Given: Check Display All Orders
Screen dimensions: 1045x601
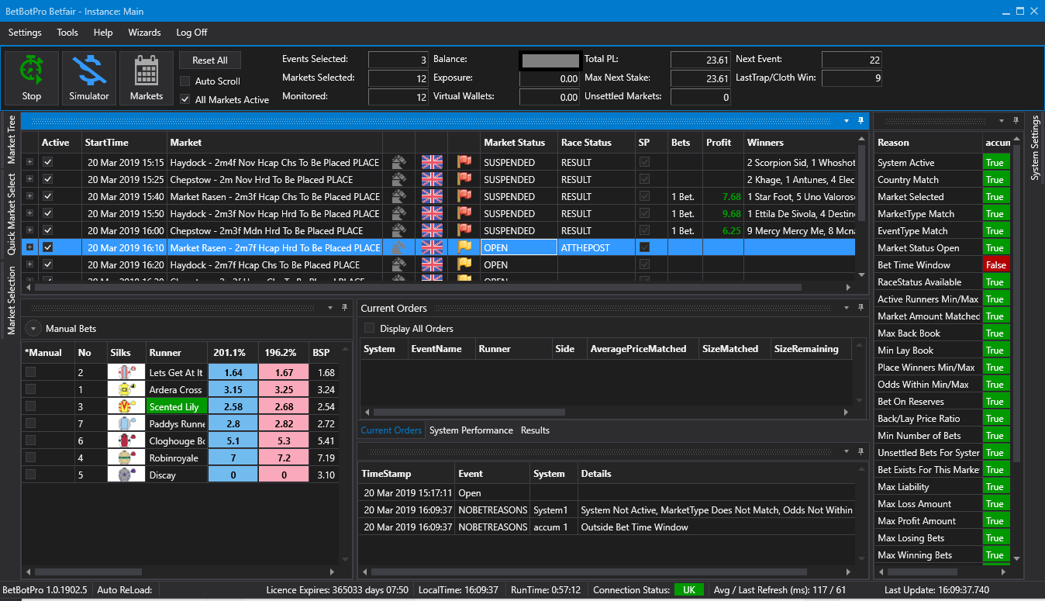Looking at the screenshot, I should (369, 328).
